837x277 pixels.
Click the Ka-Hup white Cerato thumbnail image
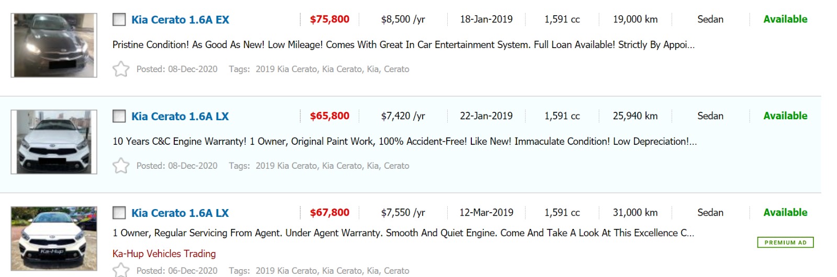tap(54, 238)
